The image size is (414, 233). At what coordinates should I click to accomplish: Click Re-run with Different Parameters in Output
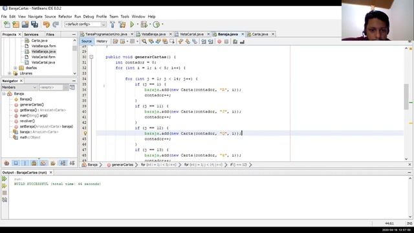[5, 186]
